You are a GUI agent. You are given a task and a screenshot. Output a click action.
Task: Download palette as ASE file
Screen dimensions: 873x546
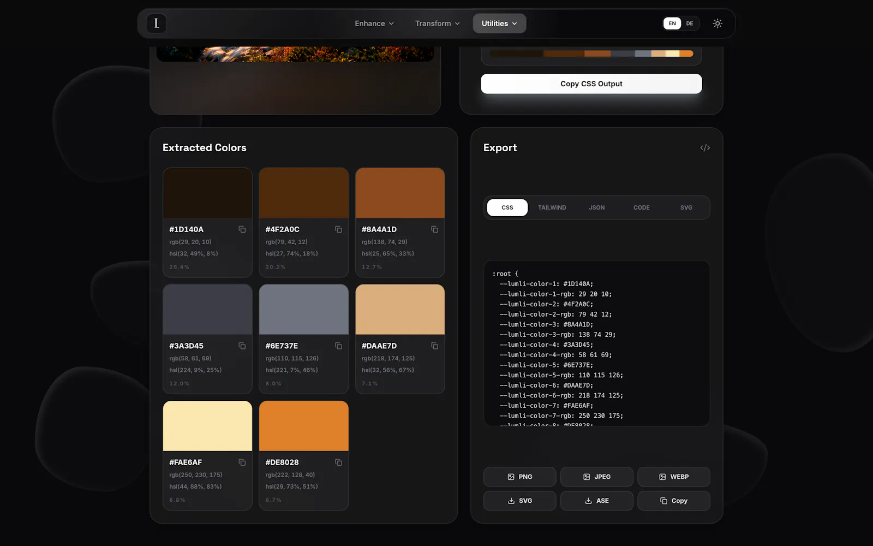(x=597, y=501)
